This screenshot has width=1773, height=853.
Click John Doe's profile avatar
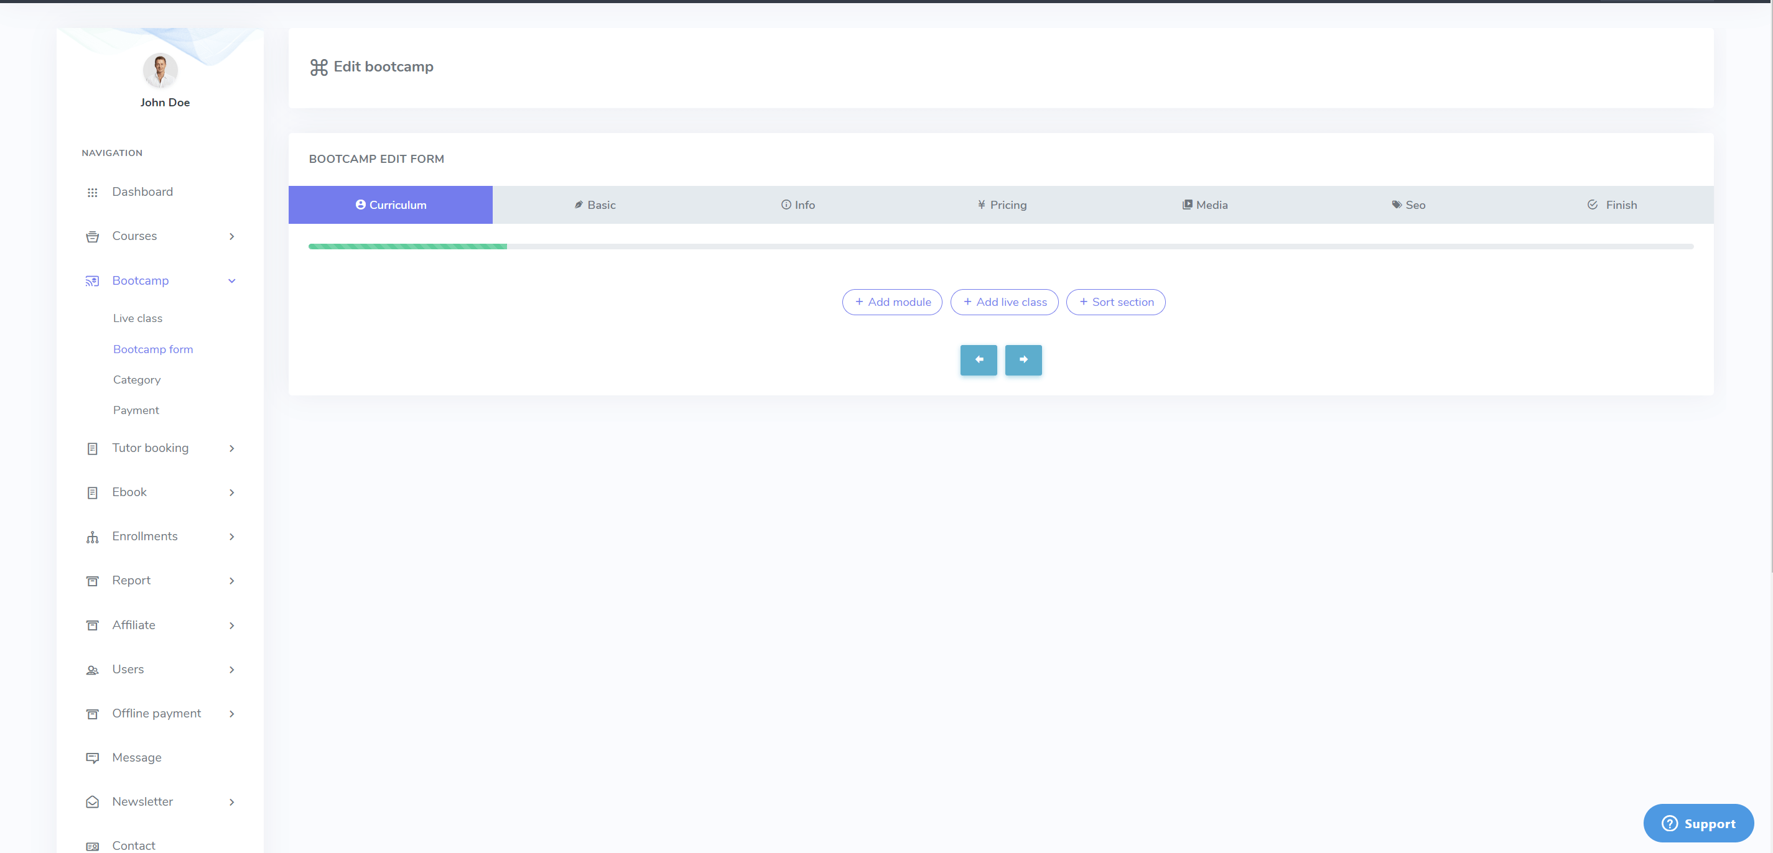[x=161, y=70]
